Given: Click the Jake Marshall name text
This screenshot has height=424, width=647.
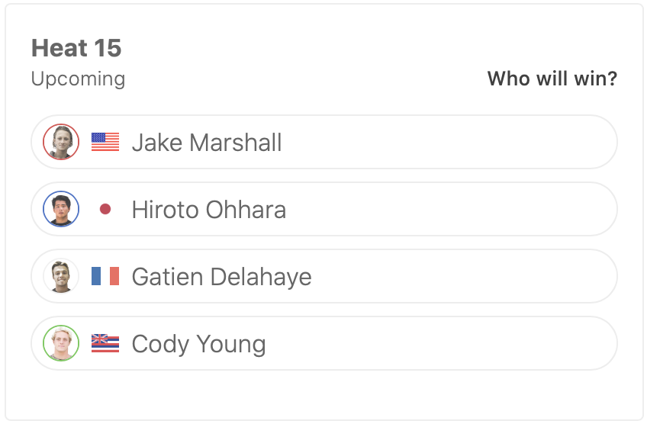Looking at the screenshot, I should coord(207,143).
